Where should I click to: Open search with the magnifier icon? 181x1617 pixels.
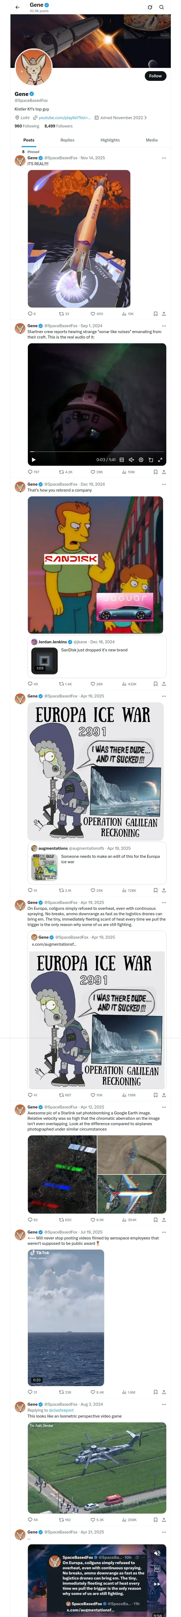click(x=161, y=8)
